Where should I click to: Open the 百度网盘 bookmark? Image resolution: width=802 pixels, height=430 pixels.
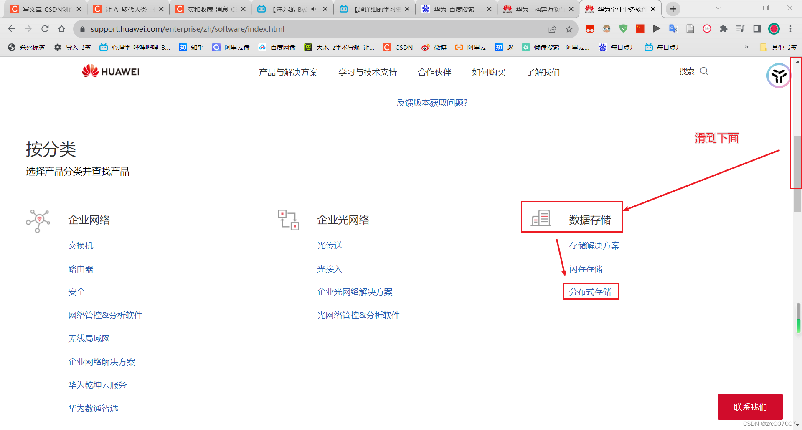coord(277,47)
